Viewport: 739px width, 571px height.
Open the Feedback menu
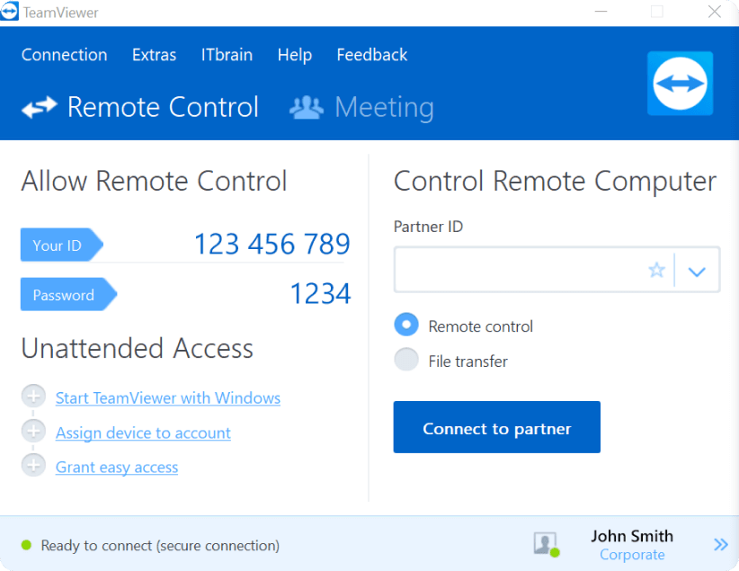point(372,55)
